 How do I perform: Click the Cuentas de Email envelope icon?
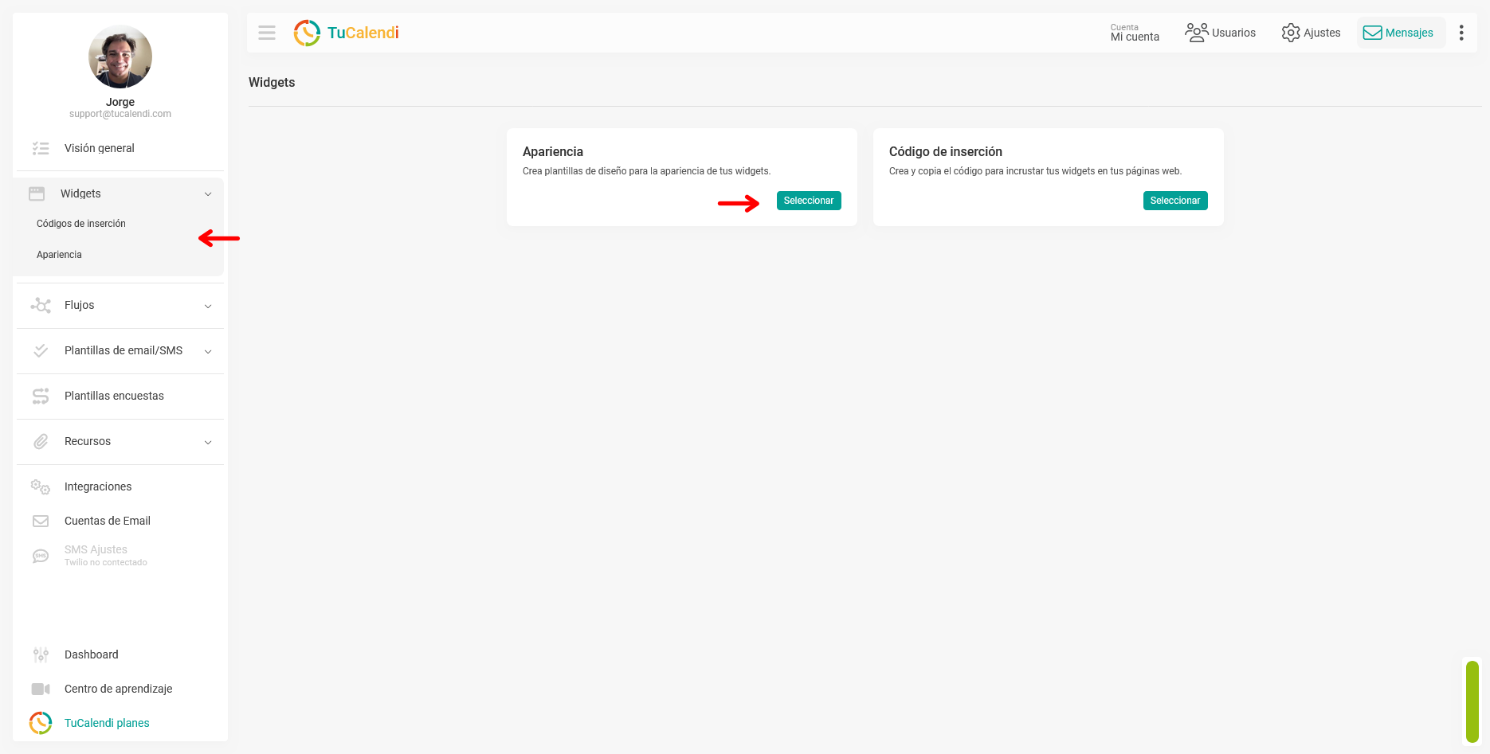tap(41, 521)
